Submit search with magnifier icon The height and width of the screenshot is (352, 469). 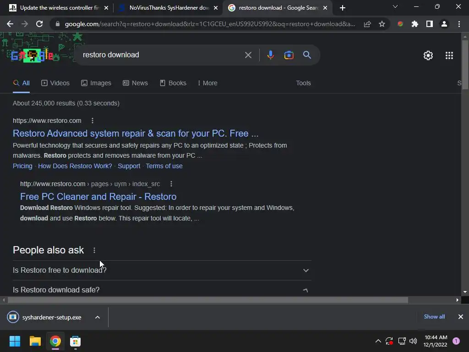[x=307, y=55]
